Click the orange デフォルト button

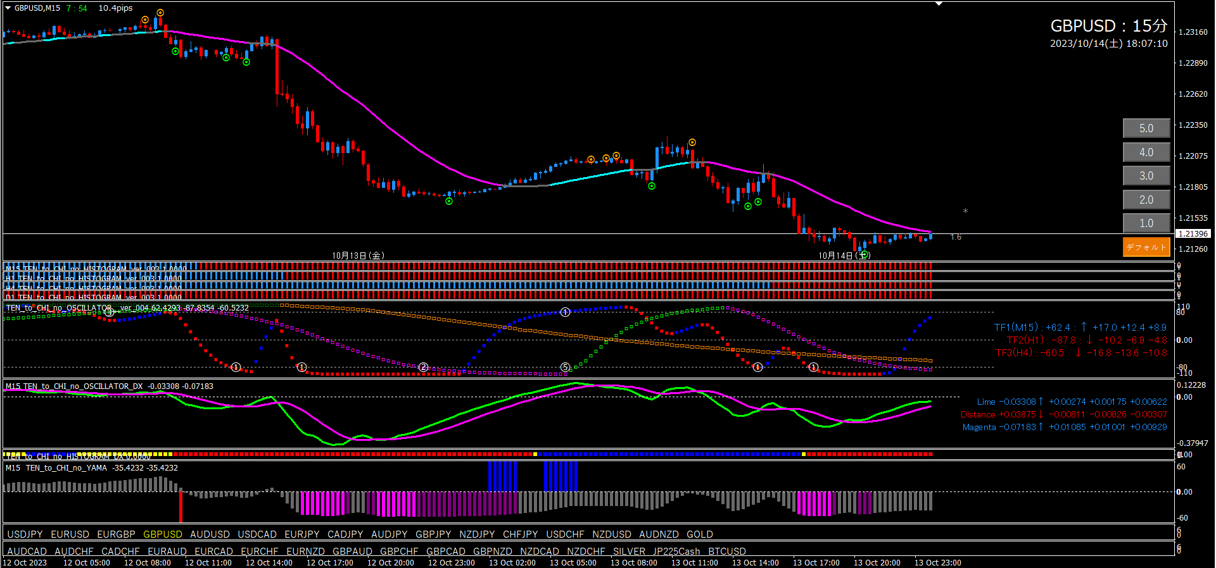point(1146,247)
